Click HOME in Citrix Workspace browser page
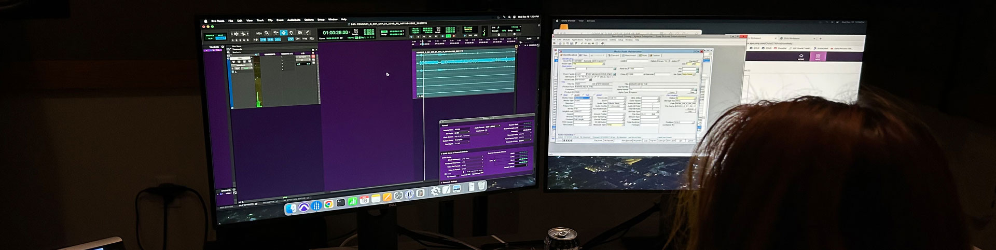The image size is (996, 250). 801,57
